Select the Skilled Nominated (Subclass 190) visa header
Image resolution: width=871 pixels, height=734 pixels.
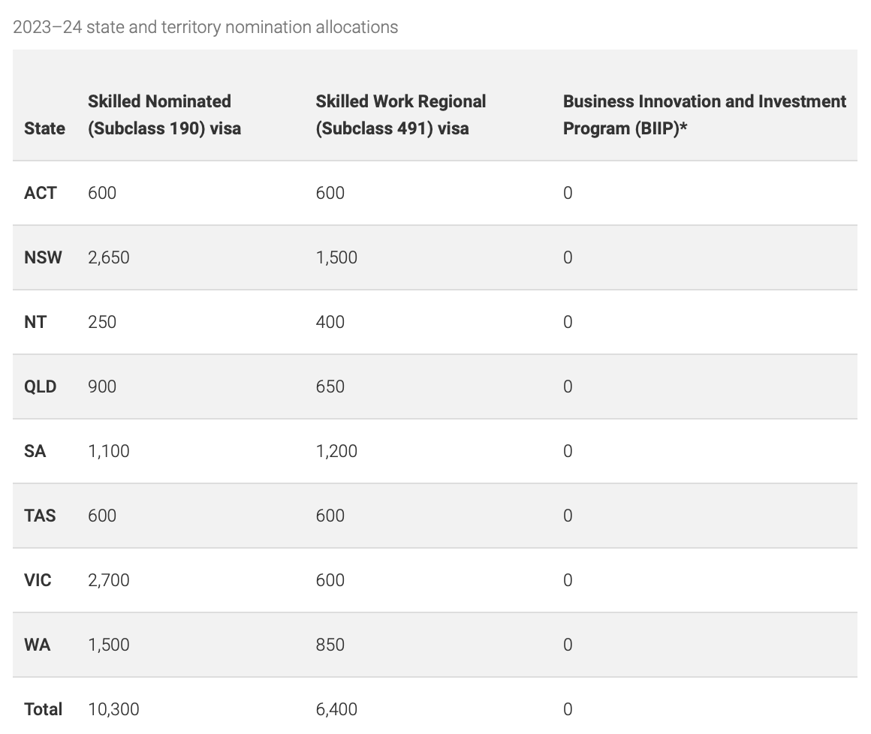click(164, 115)
